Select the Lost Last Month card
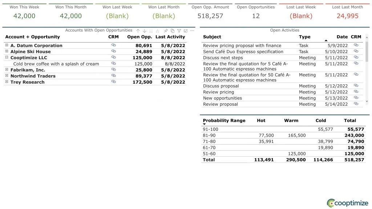This screenshot has height=209, width=372. coord(347,12)
